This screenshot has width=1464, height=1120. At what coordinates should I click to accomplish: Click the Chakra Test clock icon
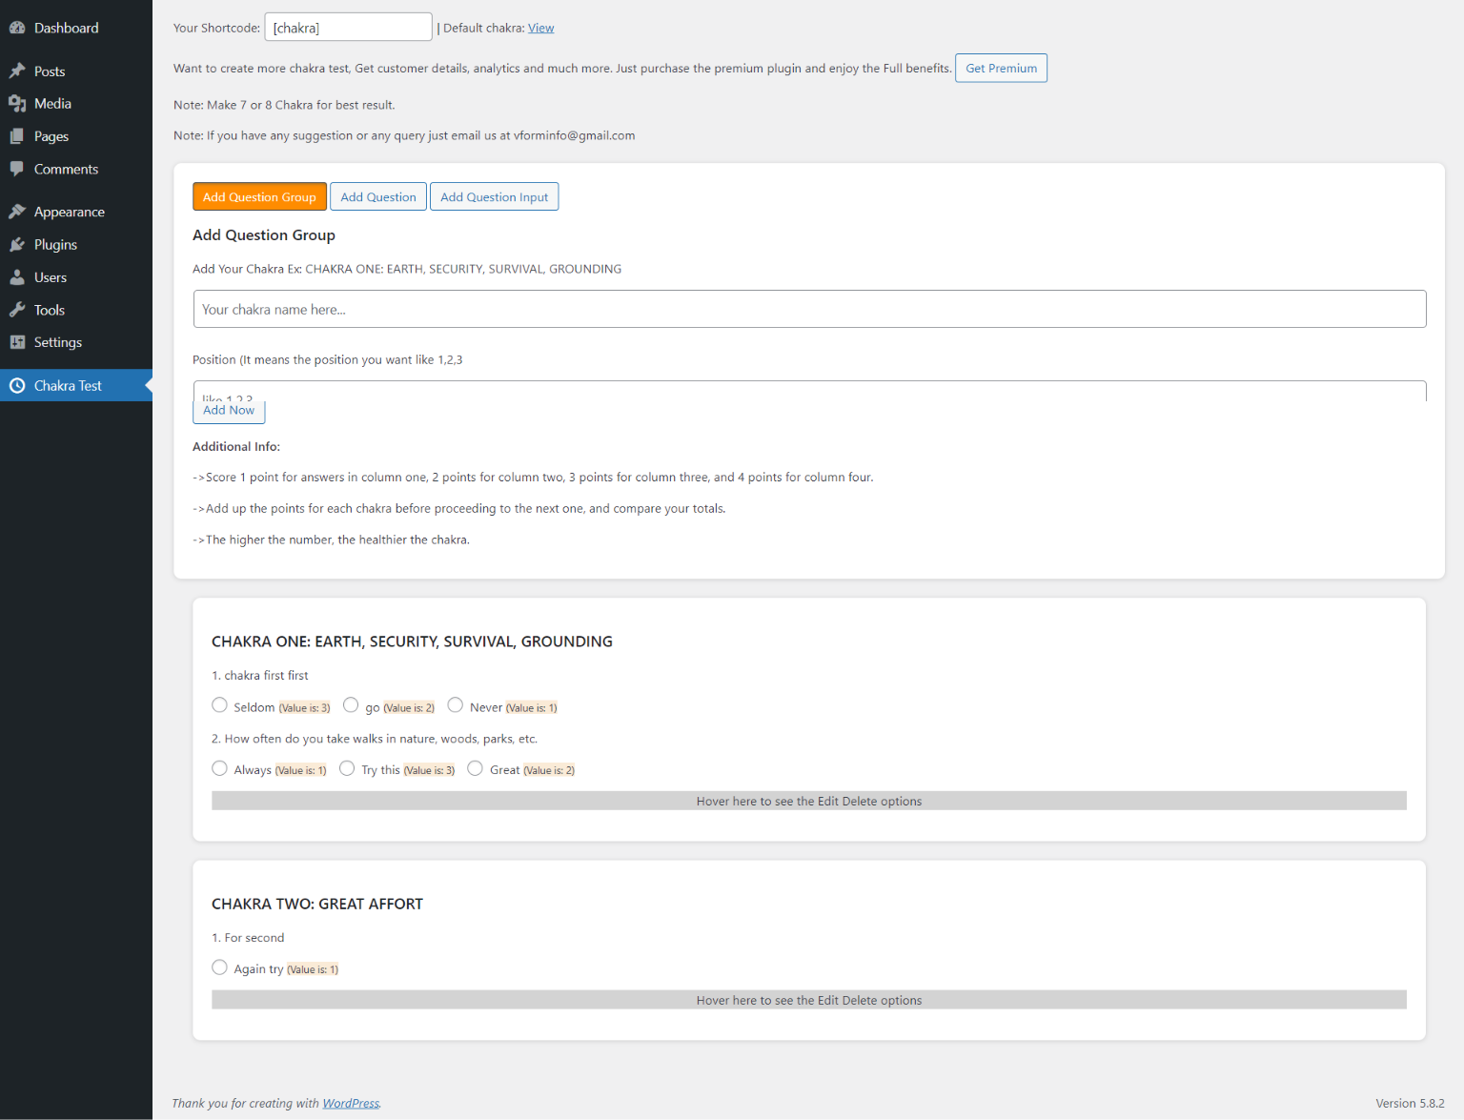(17, 385)
